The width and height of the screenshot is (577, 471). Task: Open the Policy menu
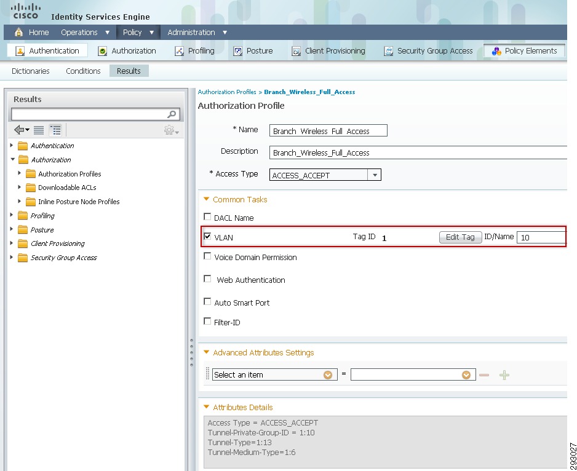[x=138, y=33]
